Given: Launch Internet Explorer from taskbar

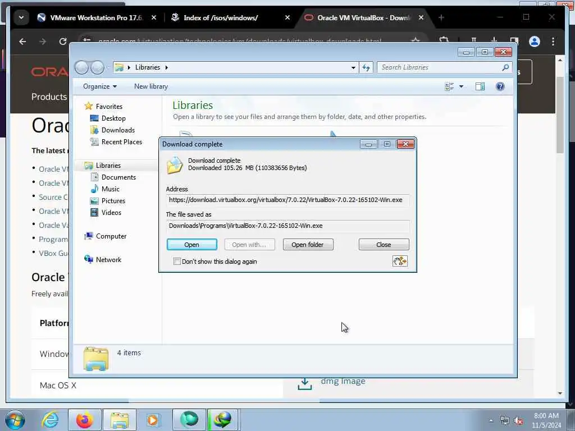Looking at the screenshot, I should [50, 420].
